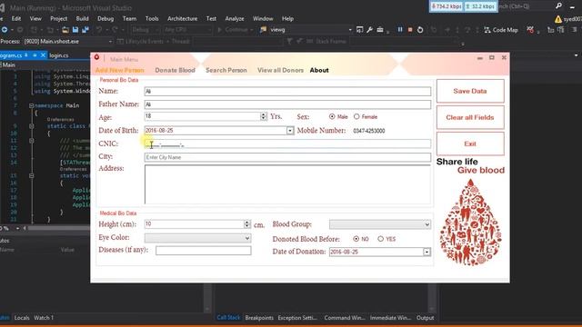Open the Output panel tab
582x327 pixels.
(425, 318)
